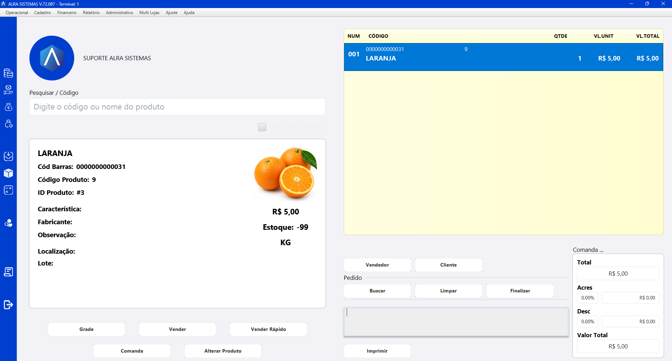Image resolution: width=672 pixels, height=361 pixels.
Task: Click the large text area above Imprimir
Action: pyautogui.click(x=456, y=322)
